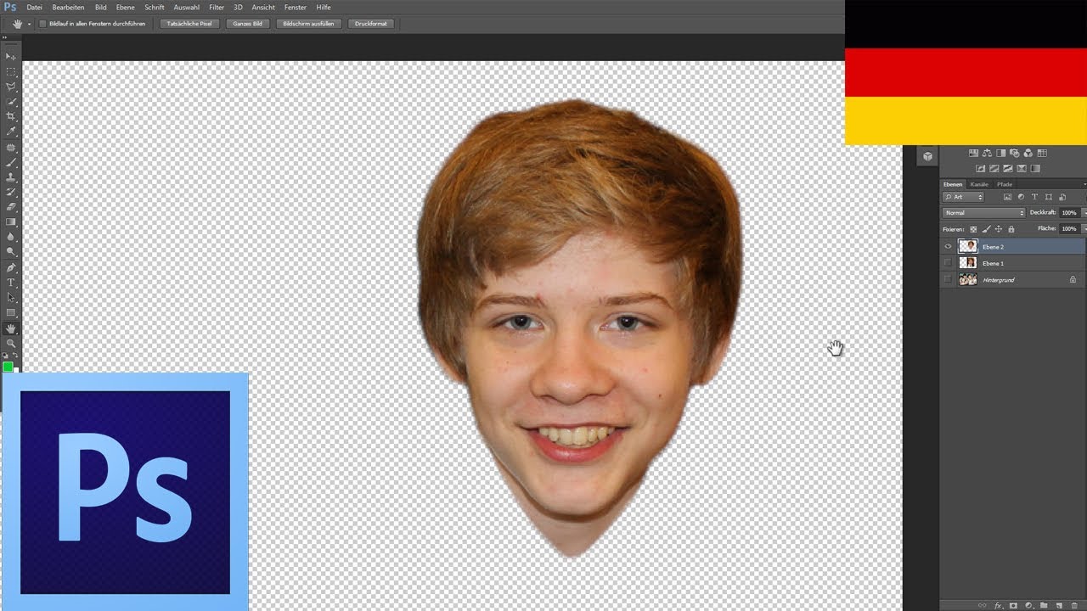This screenshot has width=1087, height=611.
Task: Select the Path Selection tool
Action: pyautogui.click(x=11, y=298)
